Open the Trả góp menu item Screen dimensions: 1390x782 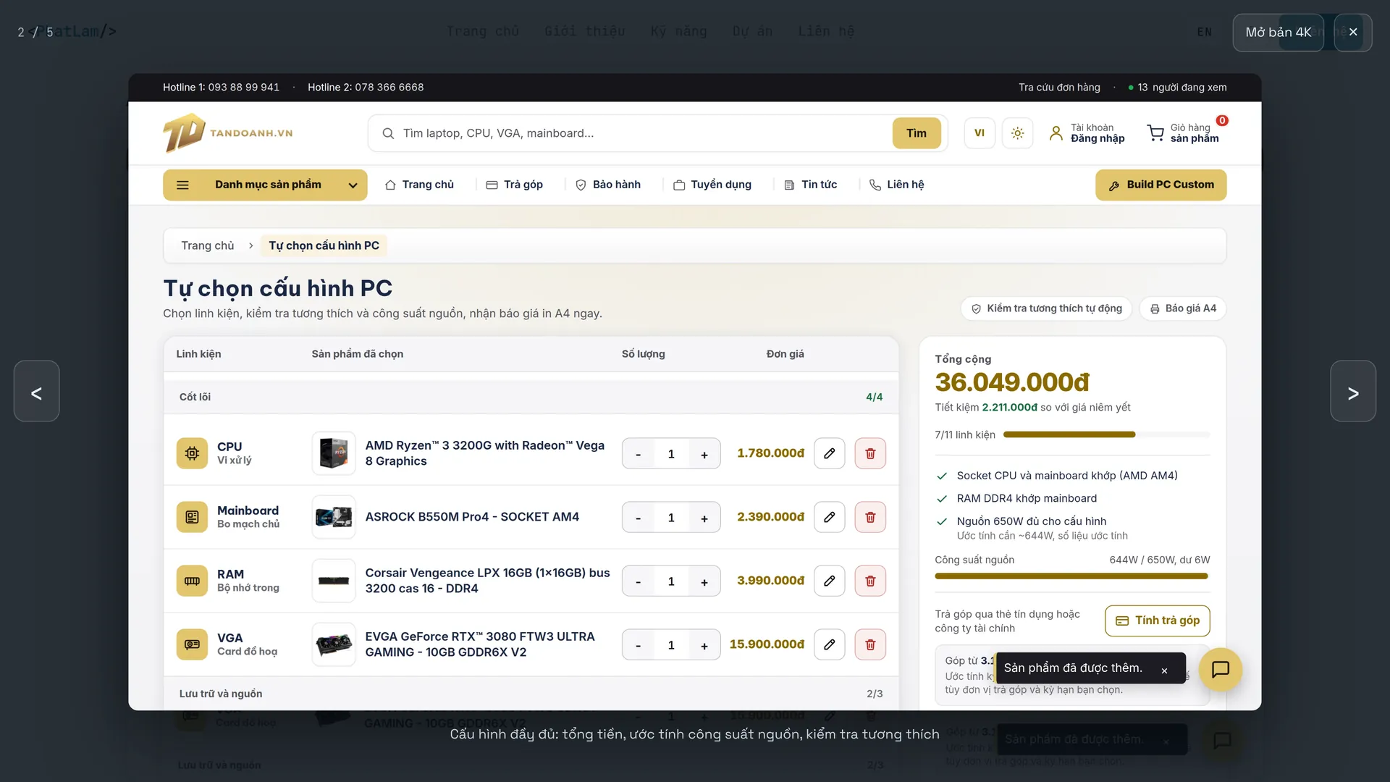pos(515,185)
